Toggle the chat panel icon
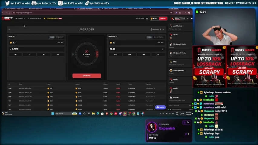The image size is (258, 145). tap(191, 18)
